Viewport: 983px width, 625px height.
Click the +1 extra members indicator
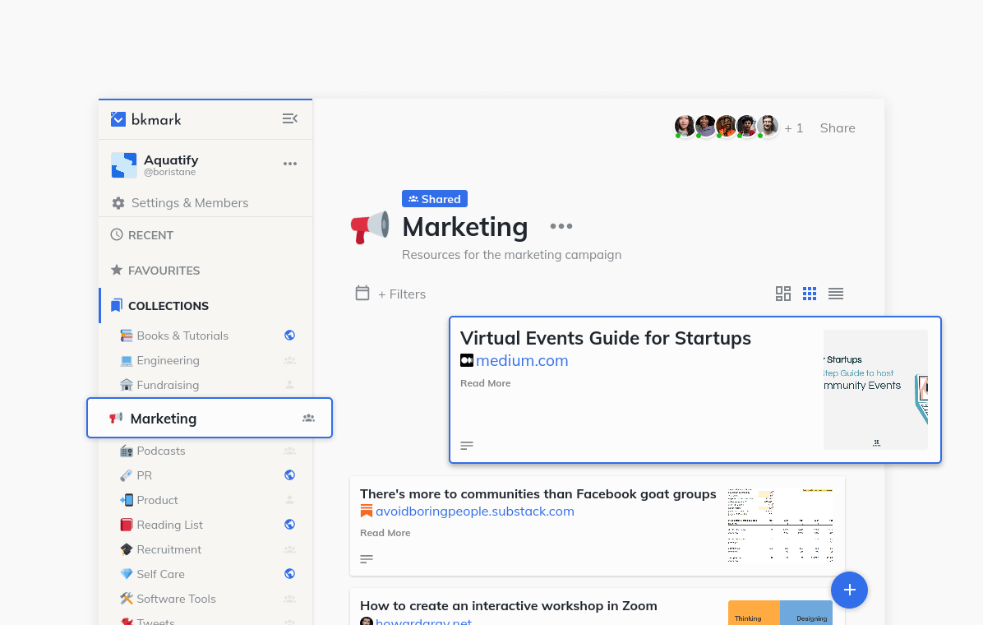click(x=794, y=128)
